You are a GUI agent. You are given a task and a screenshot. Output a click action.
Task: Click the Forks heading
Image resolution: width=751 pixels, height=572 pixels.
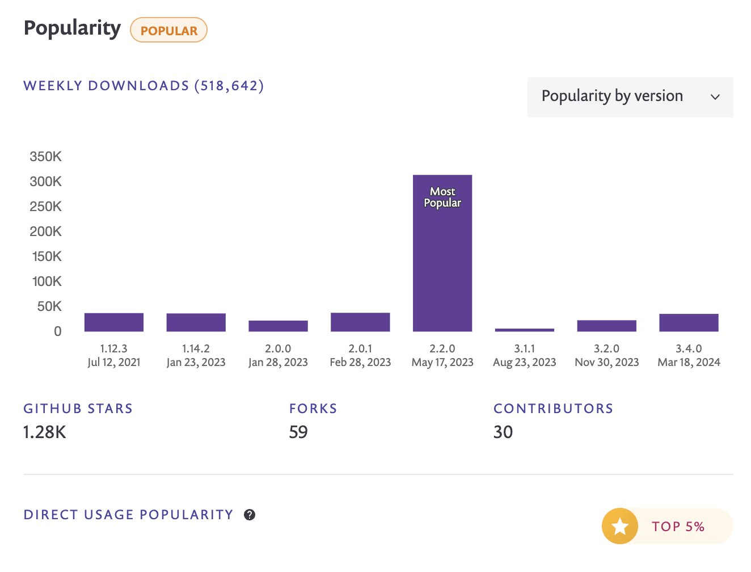pos(313,409)
